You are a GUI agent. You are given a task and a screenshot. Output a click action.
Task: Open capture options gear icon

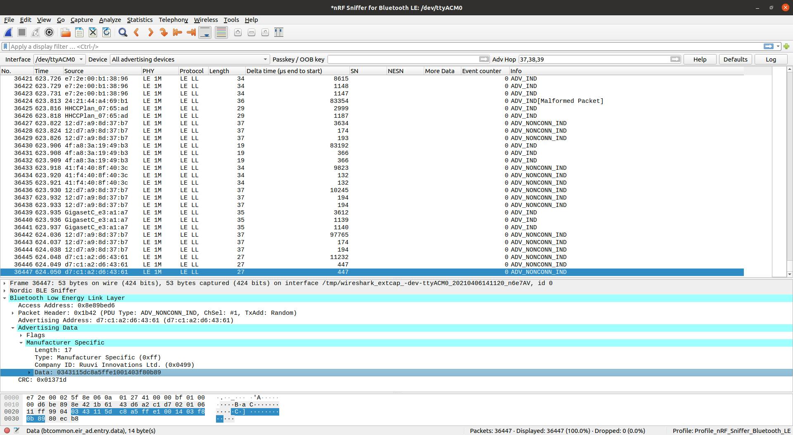tap(49, 33)
